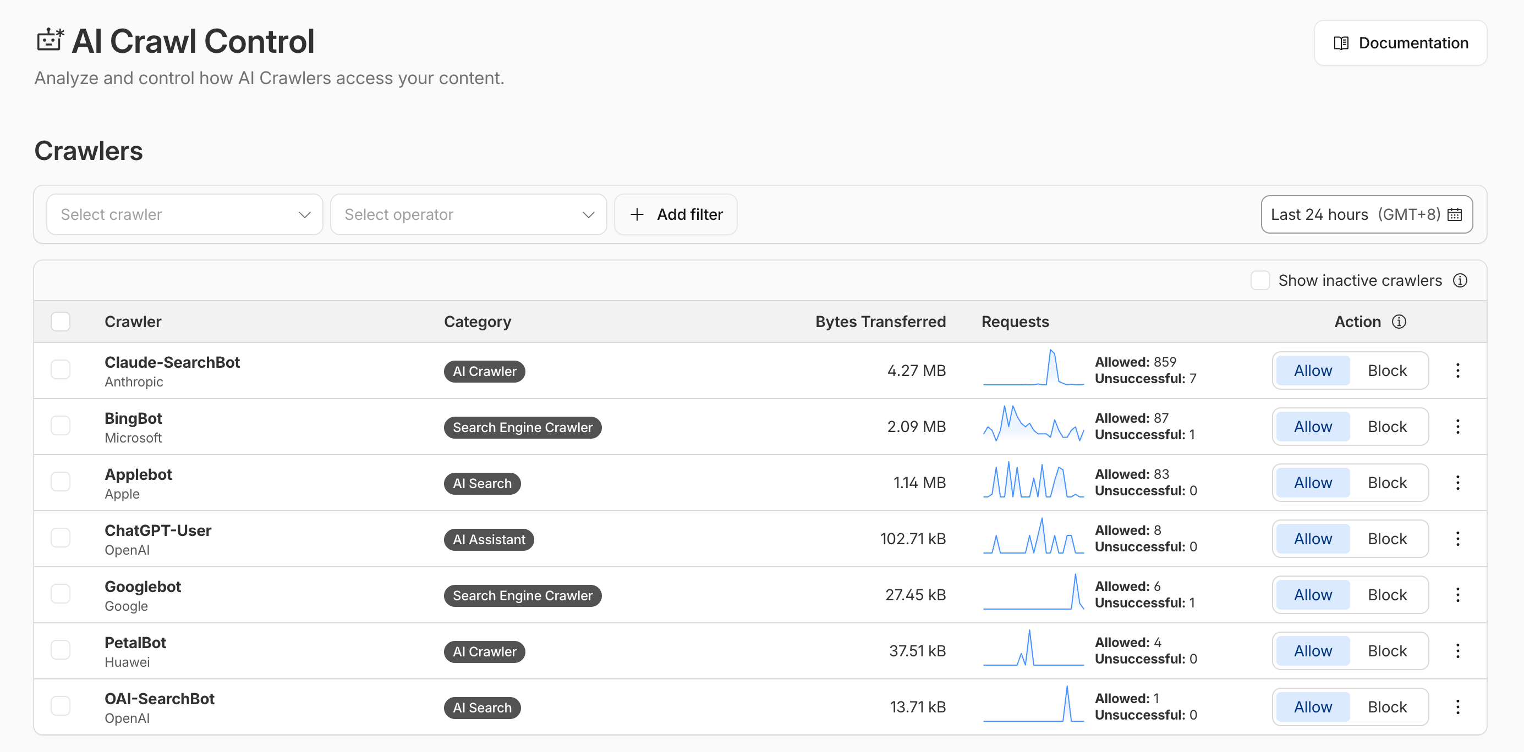The width and height of the screenshot is (1524, 752).
Task: Click the info icon beside Action header
Action: 1399,322
